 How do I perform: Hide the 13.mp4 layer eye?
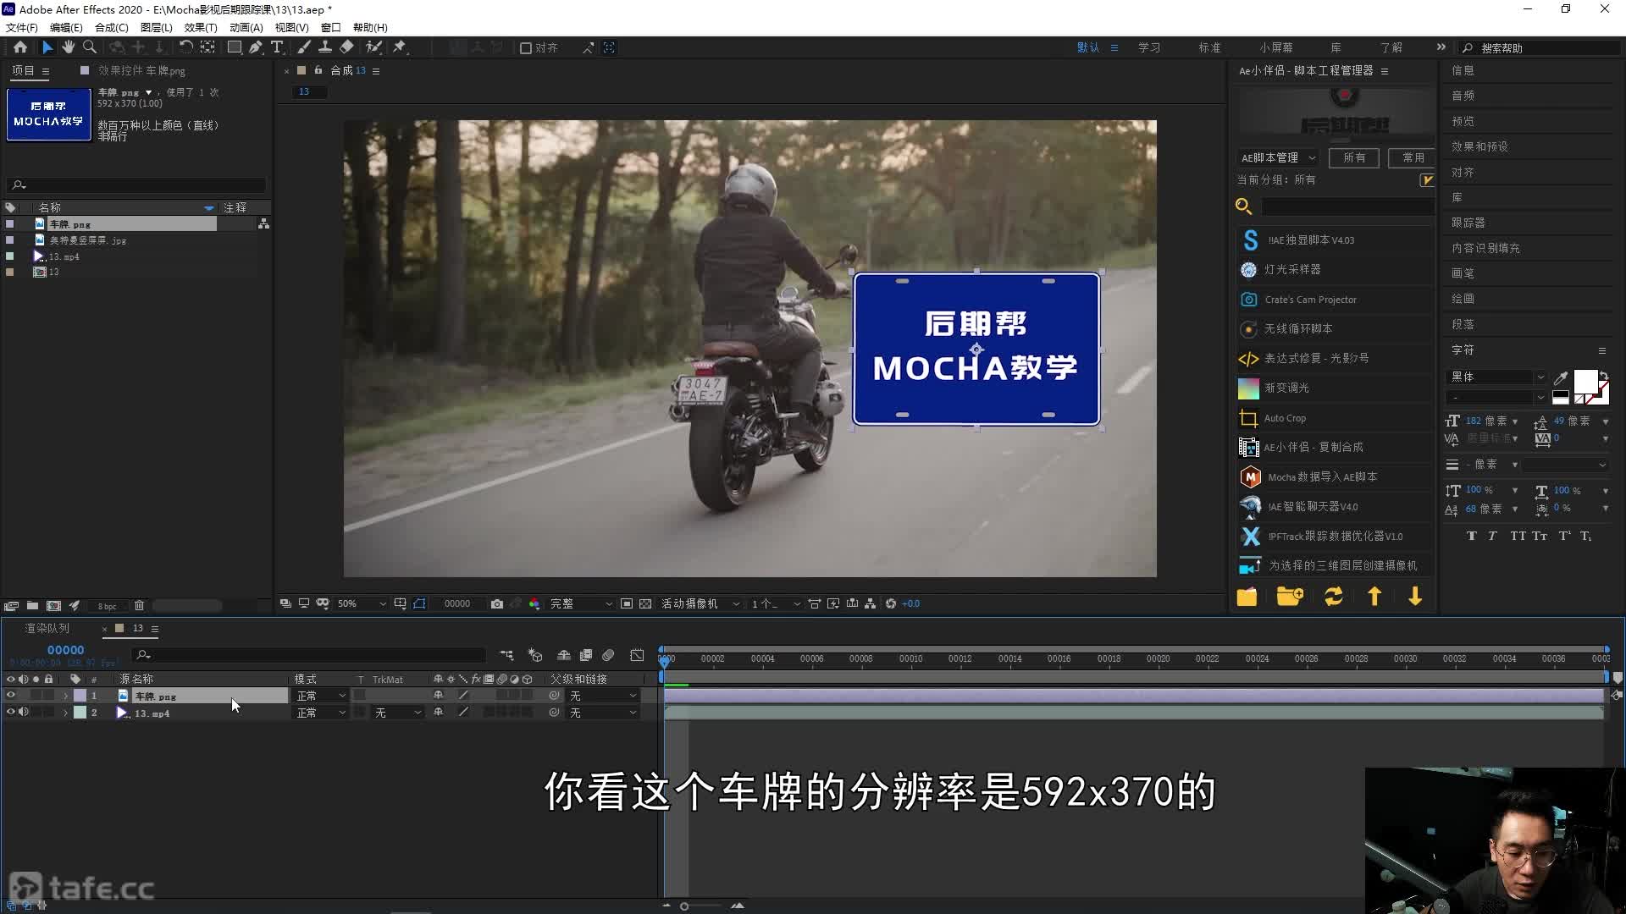point(11,712)
